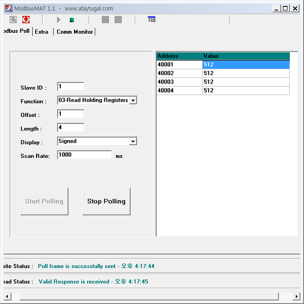Click the Start Polling button
The height and width of the screenshot is (304, 304).
point(45,201)
